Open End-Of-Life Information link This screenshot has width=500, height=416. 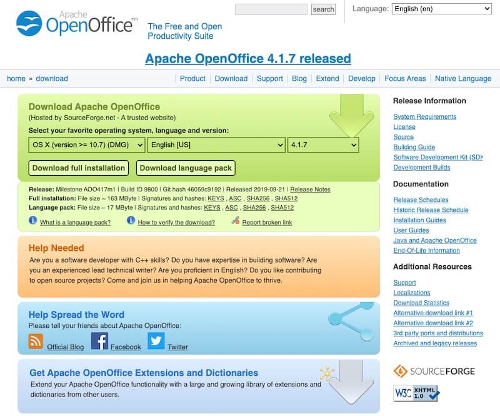click(x=426, y=251)
